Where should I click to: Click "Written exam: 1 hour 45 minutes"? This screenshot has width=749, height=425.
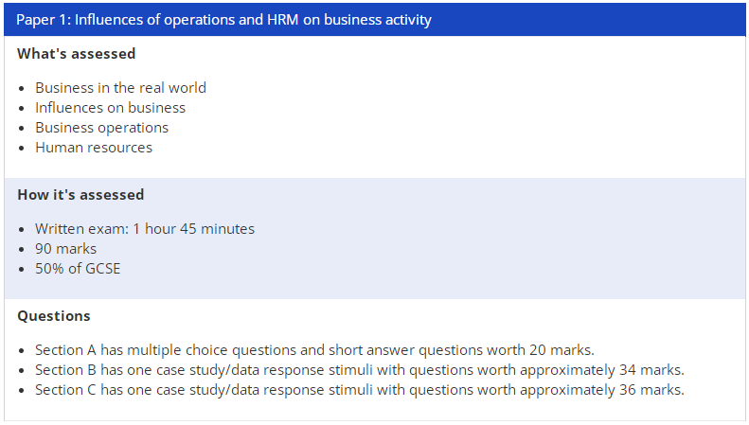[145, 229]
